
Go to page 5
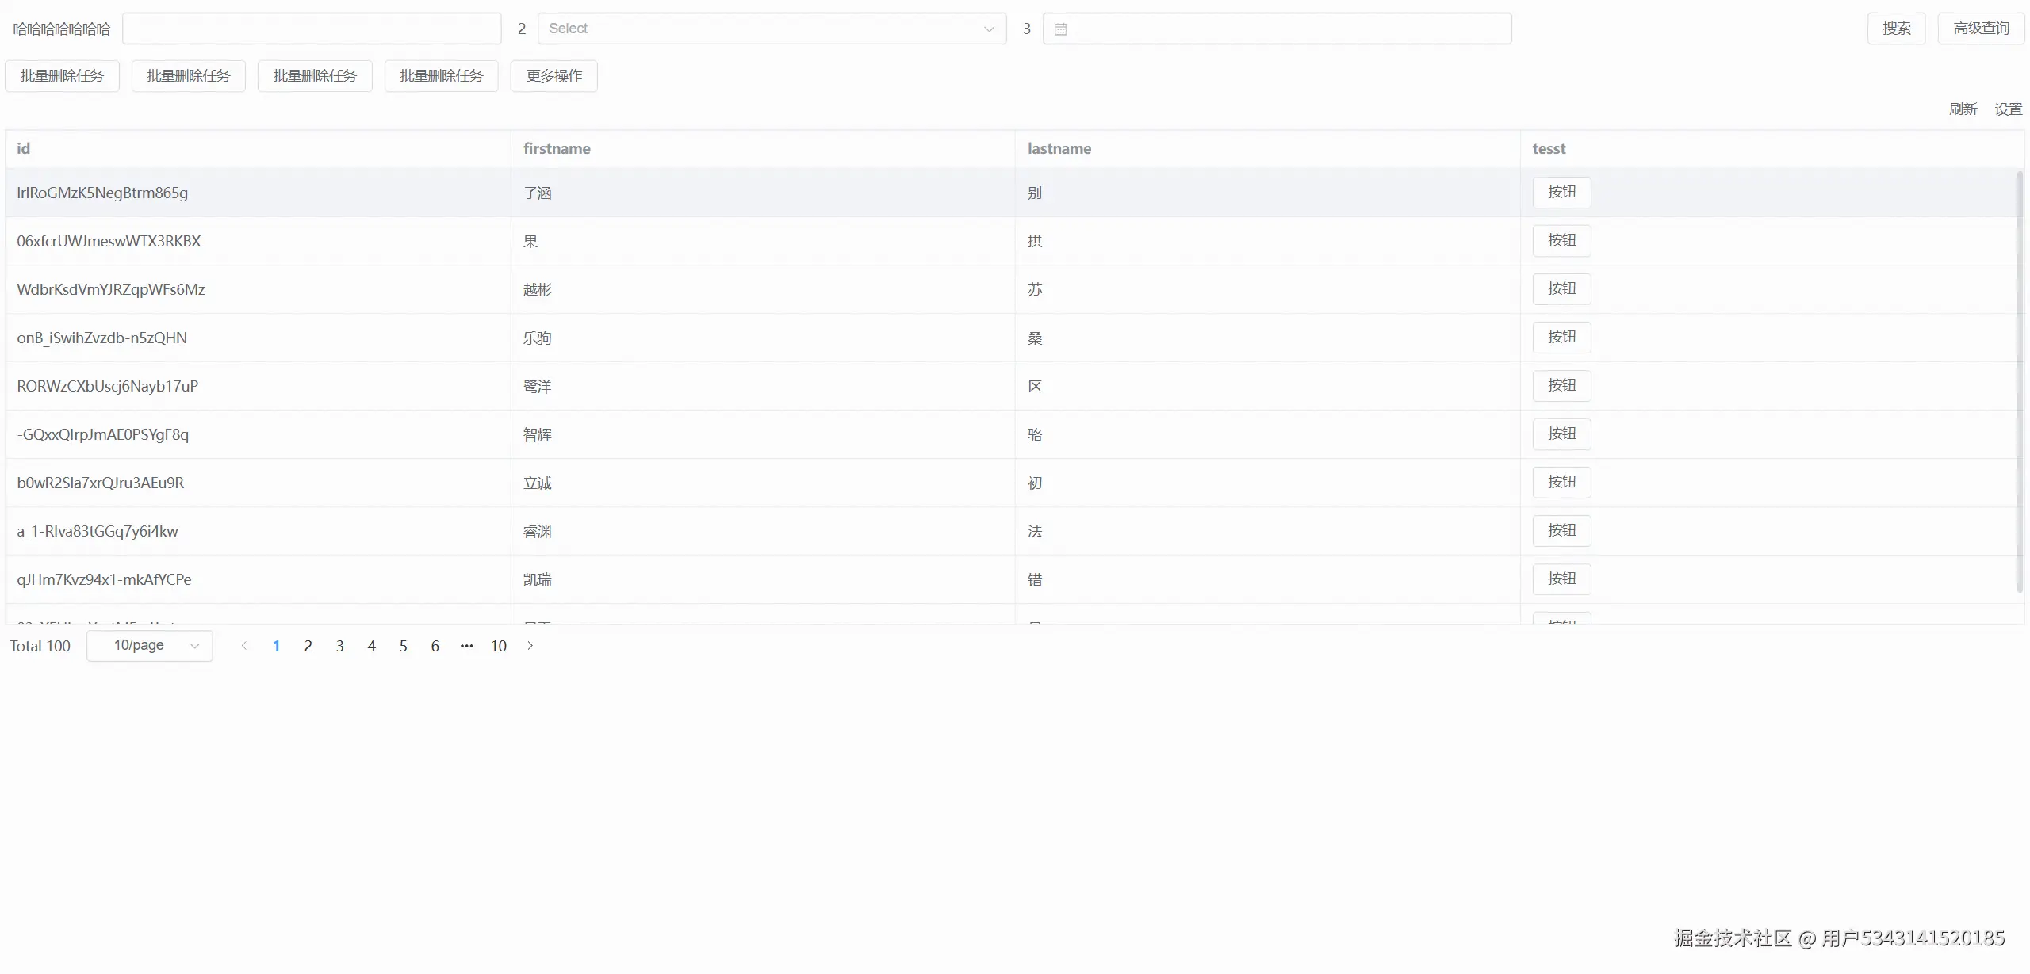(x=403, y=646)
